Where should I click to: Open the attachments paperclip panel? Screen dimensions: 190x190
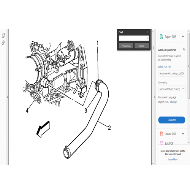(x=3, y=43)
